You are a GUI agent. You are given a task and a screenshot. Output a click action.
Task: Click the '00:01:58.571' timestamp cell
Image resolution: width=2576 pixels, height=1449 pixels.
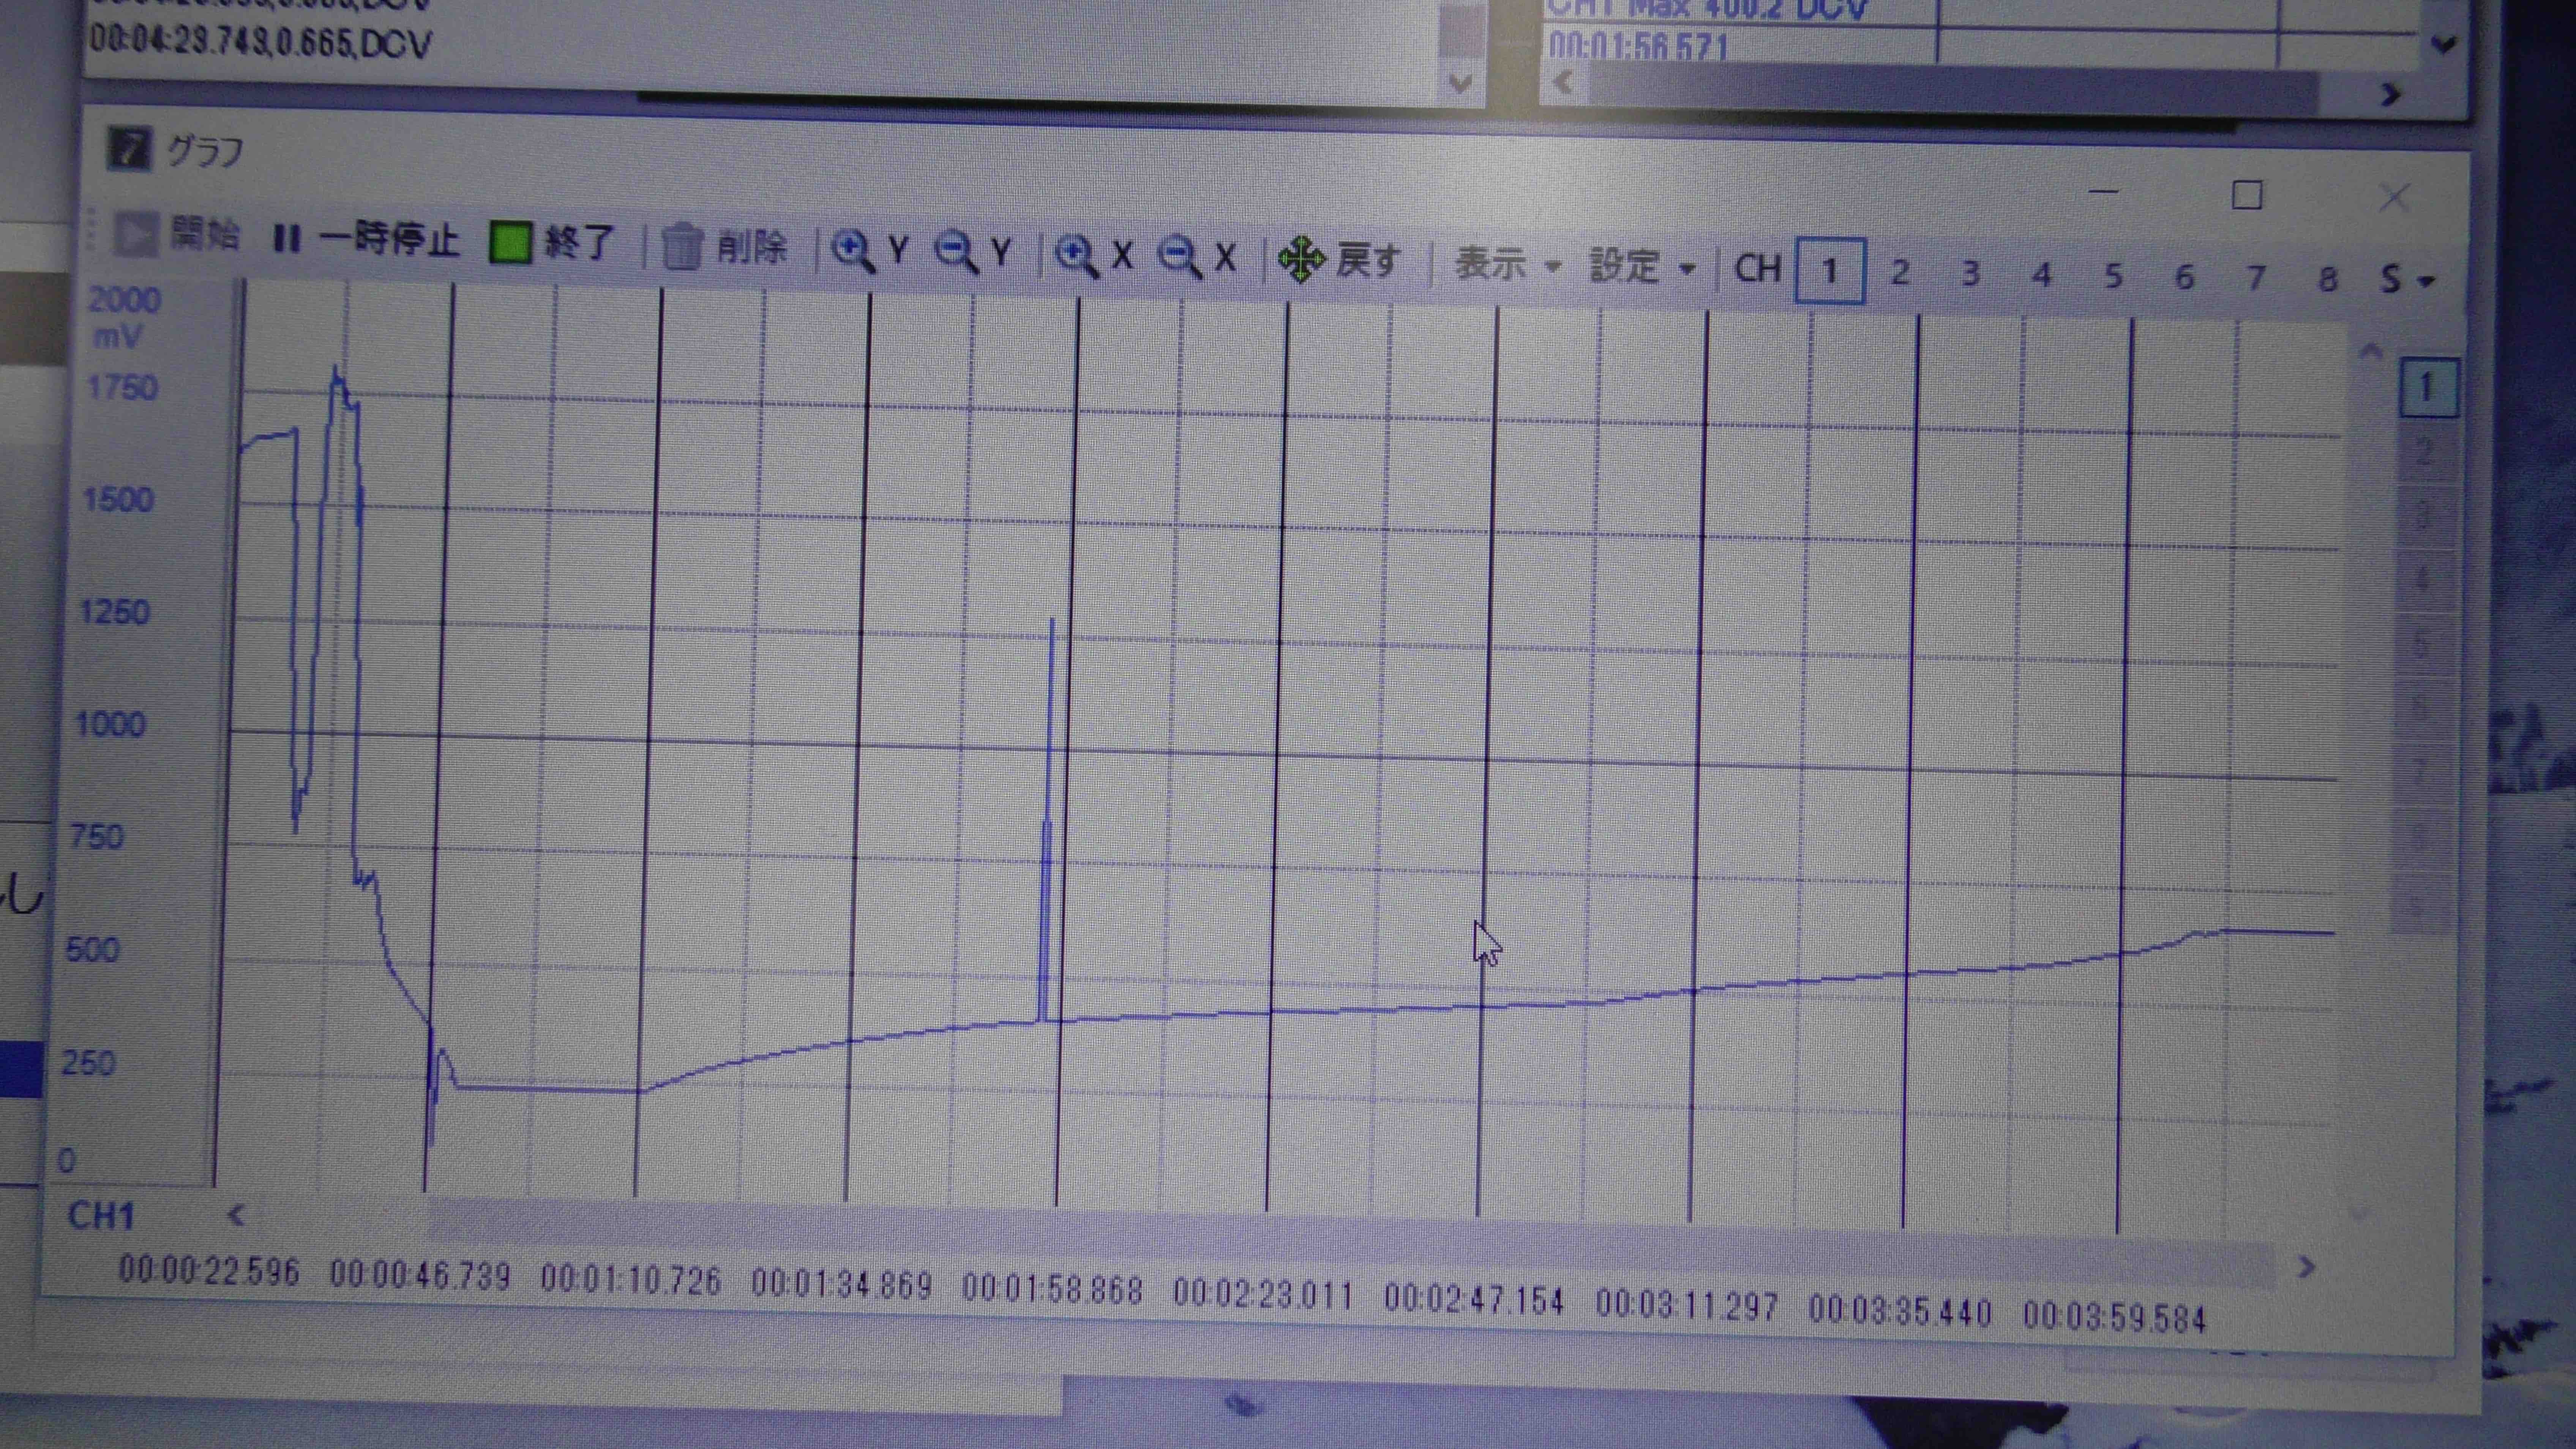pyautogui.click(x=1638, y=46)
